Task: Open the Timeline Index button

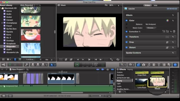Action: pyautogui.click(x=10, y=96)
